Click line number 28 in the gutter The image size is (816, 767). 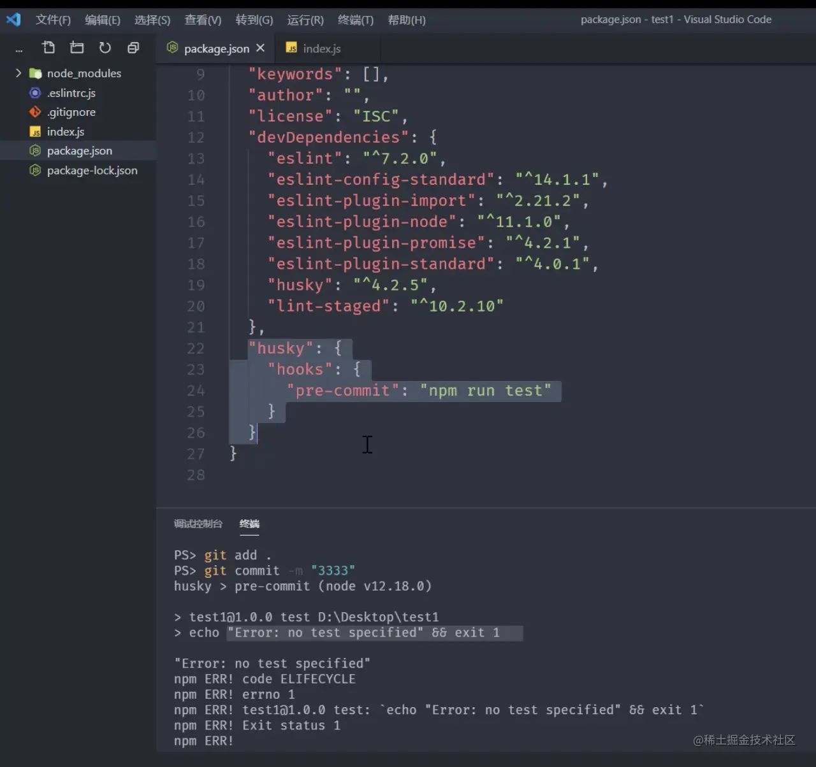point(196,475)
